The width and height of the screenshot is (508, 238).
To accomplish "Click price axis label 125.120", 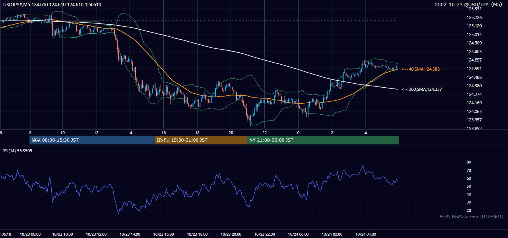I will (x=474, y=26).
